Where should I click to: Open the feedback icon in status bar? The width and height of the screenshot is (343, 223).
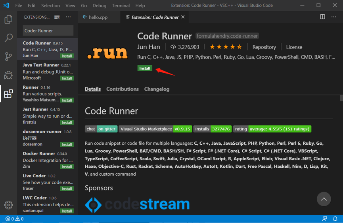(325, 219)
